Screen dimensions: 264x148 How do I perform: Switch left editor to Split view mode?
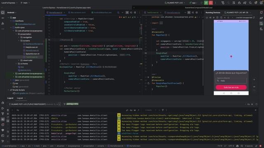131,12
